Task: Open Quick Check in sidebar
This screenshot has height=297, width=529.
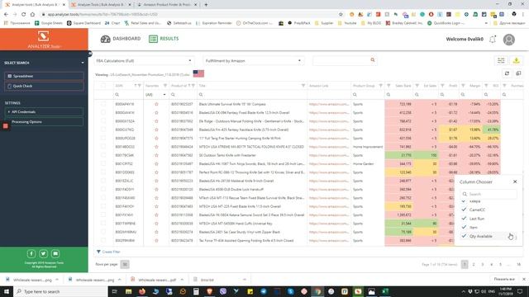Action: [44, 86]
